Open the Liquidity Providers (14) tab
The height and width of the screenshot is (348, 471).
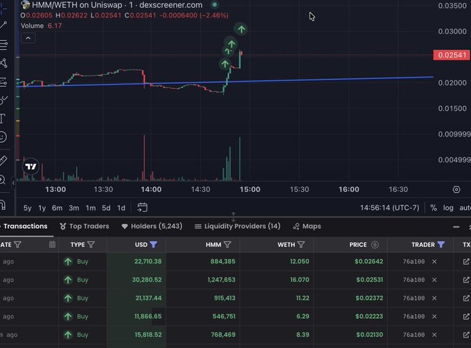238,226
